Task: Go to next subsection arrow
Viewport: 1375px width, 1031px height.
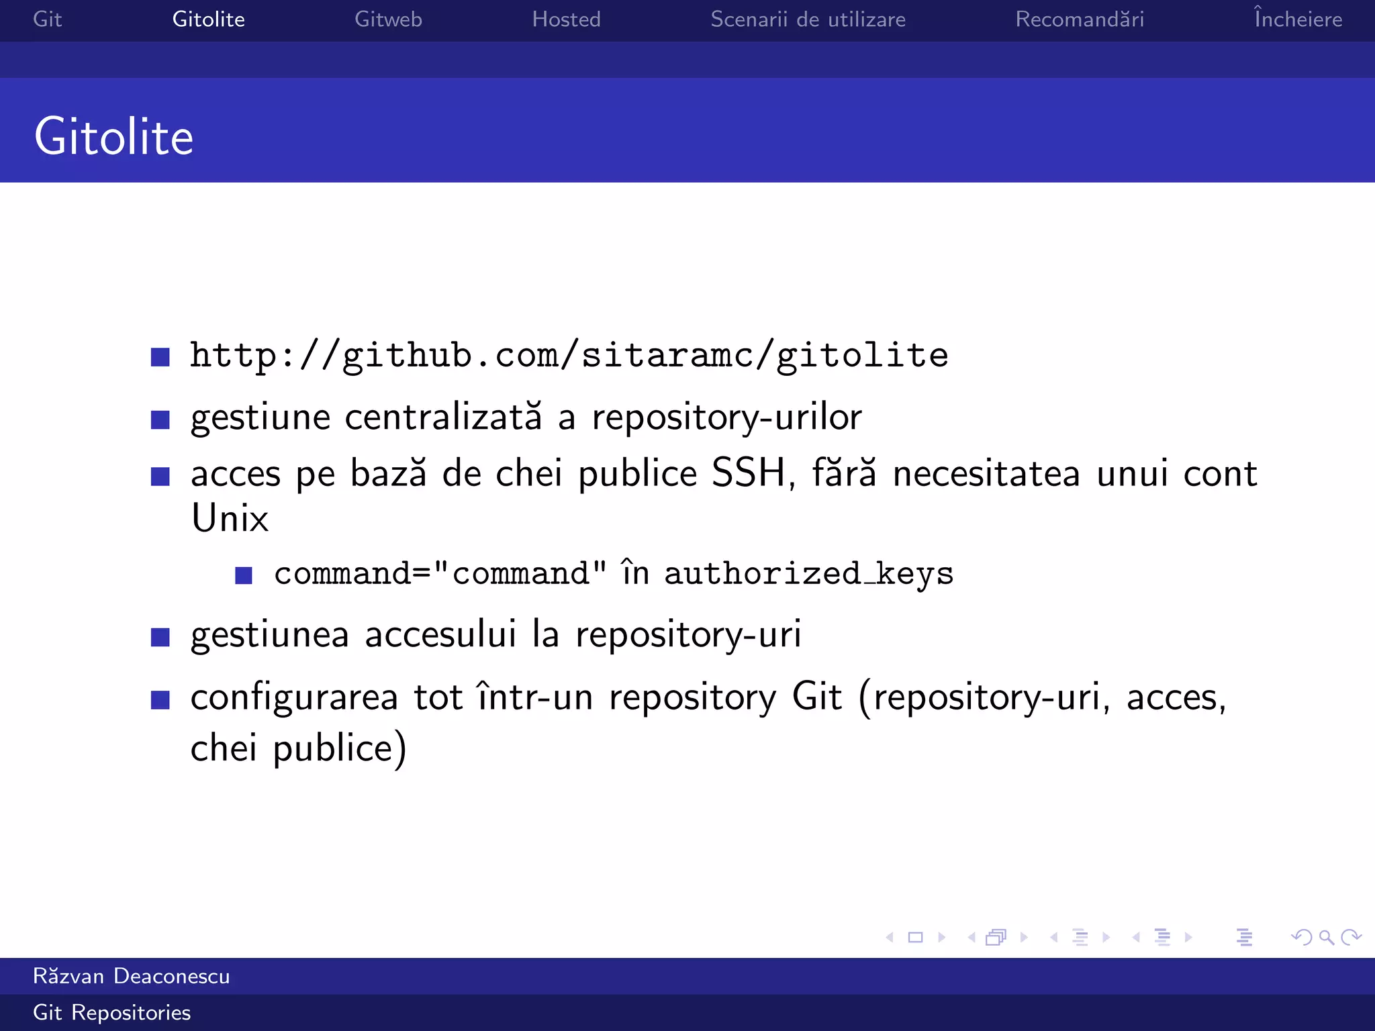Action: pyautogui.click(x=1106, y=937)
